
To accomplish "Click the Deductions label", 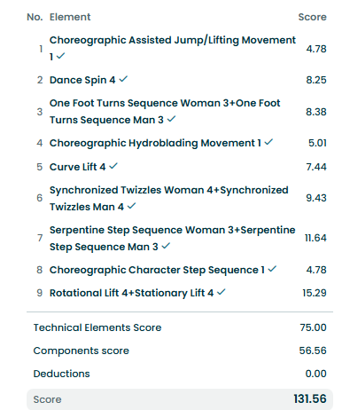I will click(61, 374).
